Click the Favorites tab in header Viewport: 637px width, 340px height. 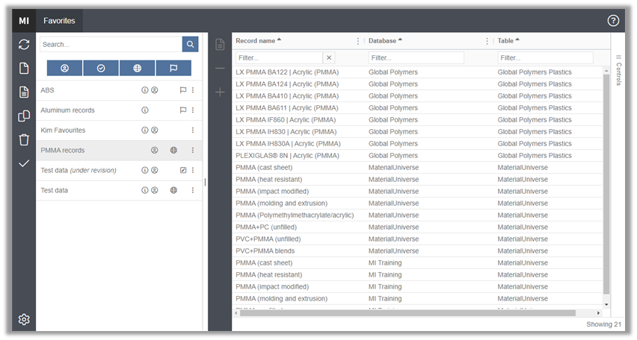59,21
